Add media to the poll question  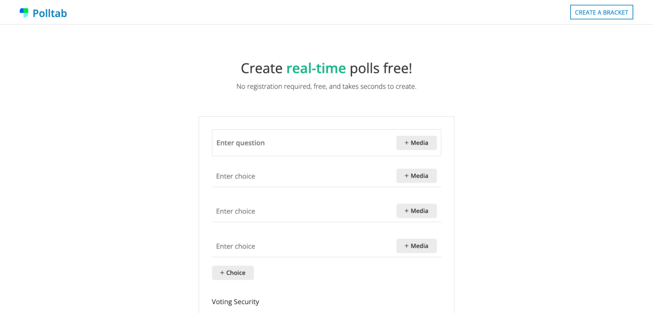416,143
